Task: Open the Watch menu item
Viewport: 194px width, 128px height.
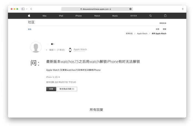Action: click(97, 16)
